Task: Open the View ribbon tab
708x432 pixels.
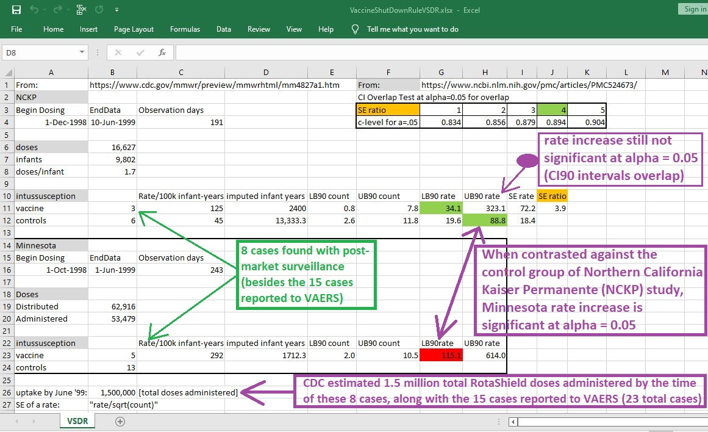Action: [294, 29]
